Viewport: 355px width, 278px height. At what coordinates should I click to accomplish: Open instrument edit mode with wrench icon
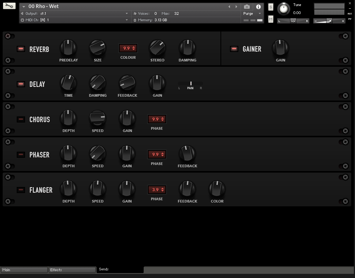[9, 6]
